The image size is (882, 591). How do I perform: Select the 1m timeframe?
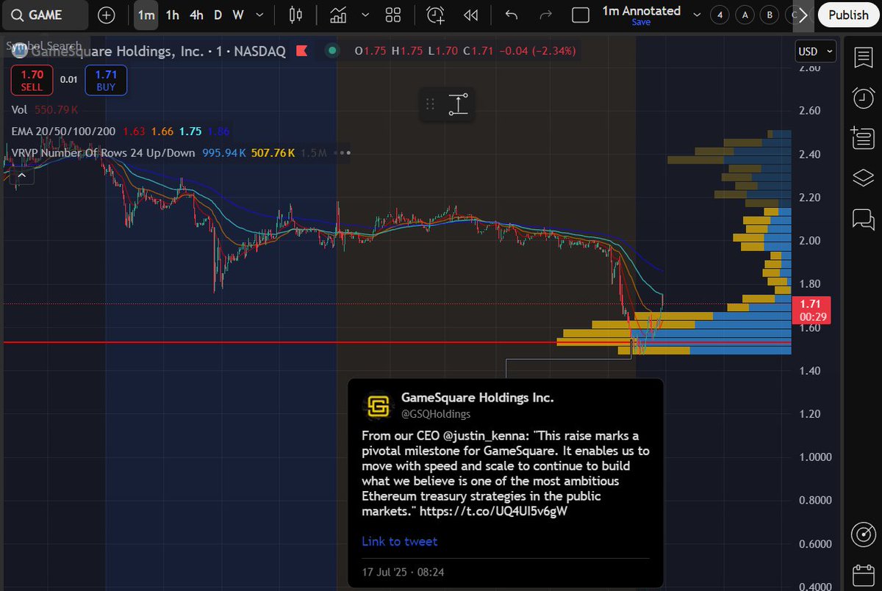146,15
